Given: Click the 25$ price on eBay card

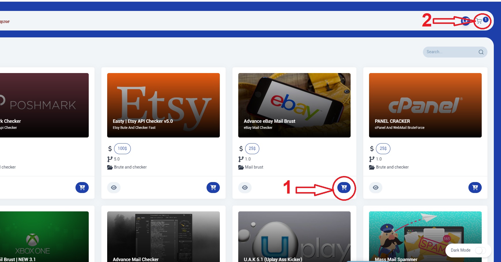Looking at the screenshot, I should click(252, 148).
